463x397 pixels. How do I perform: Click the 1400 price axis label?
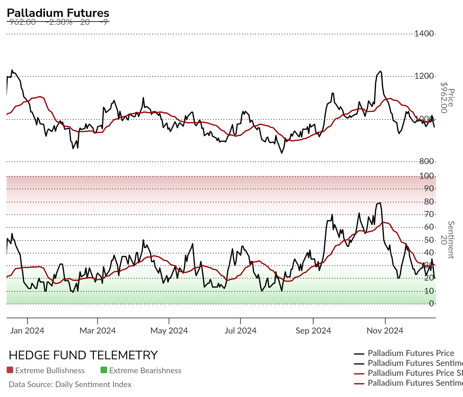424,33
